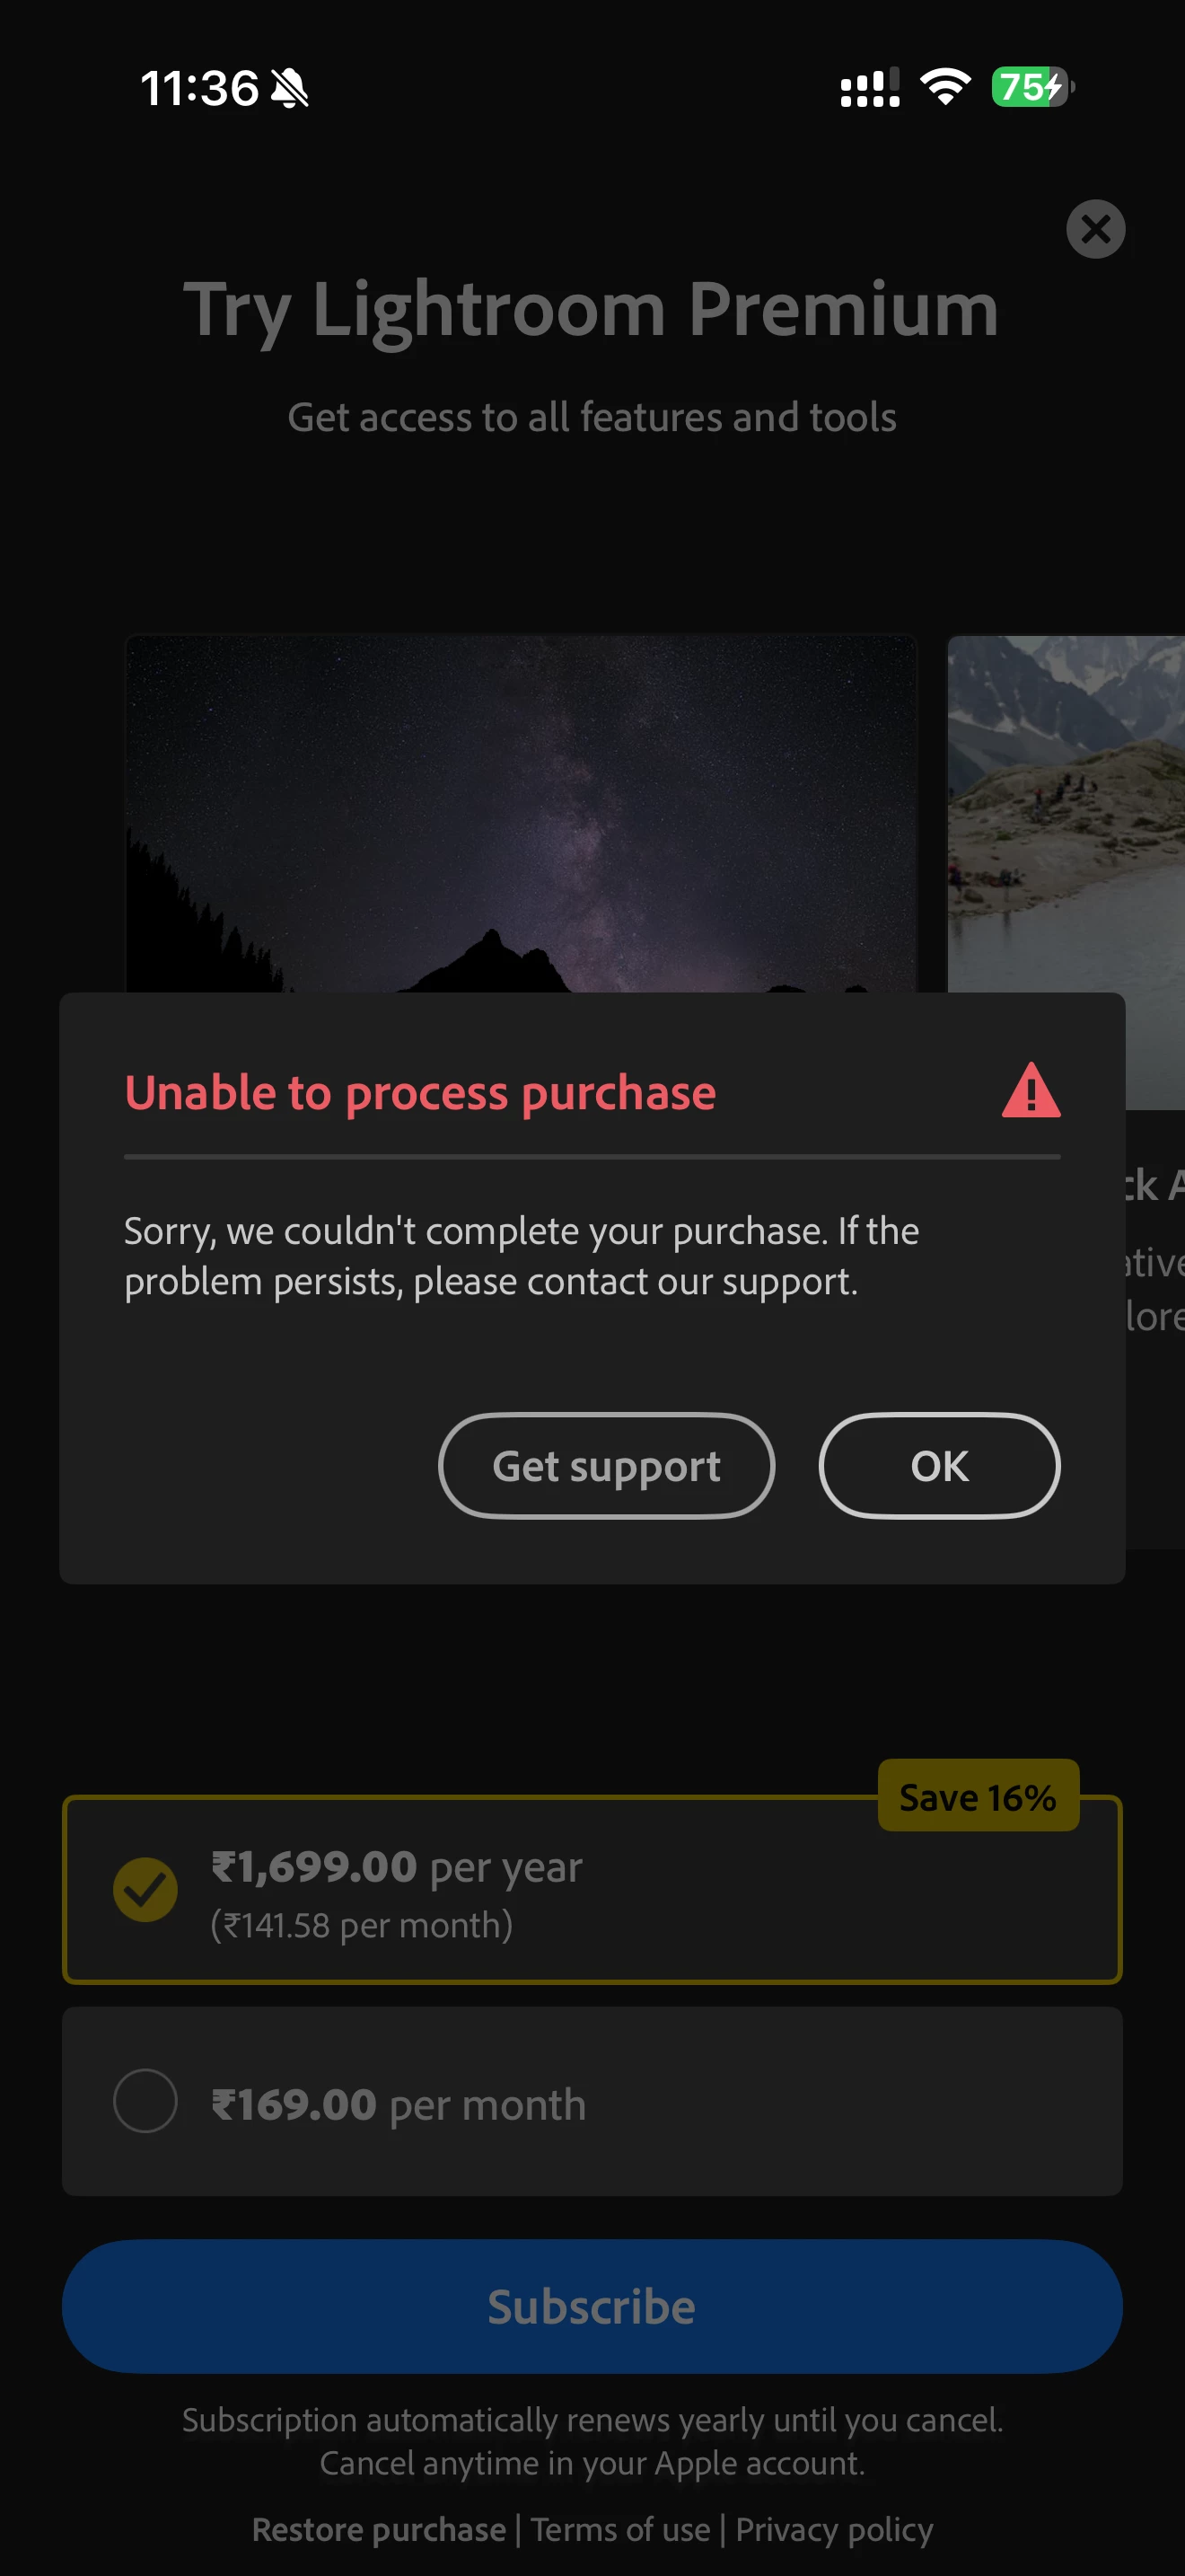
Task: Tap the yellow checkmark on yearly plan
Action: pos(145,1889)
